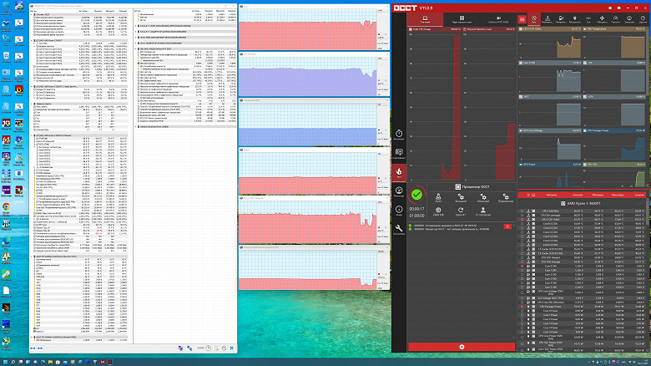Image resolution: width=651 pixels, height=366 pixels.
Task: Open the Windows Start menu
Action: click(x=5, y=363)
